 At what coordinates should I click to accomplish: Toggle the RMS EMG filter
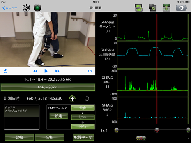click(x=83, y=126)
